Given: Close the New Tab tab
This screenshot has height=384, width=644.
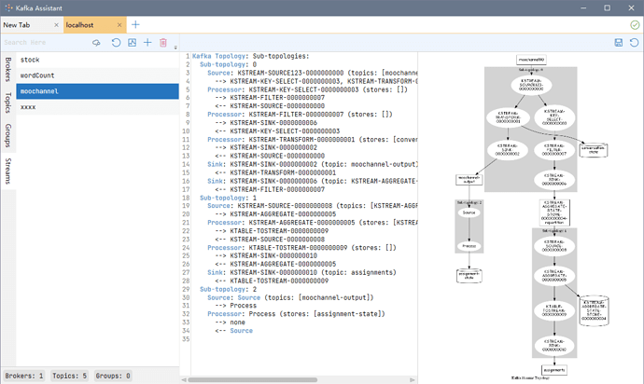Looking at the screenshot, I should tap(55, 24).
